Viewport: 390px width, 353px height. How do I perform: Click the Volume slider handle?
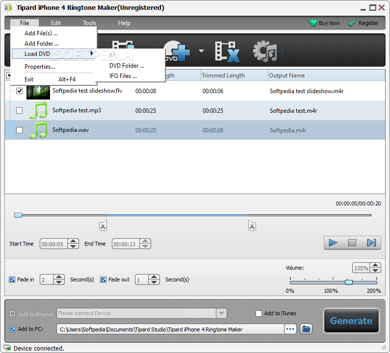pyautogui.click(x=349, y=282)
